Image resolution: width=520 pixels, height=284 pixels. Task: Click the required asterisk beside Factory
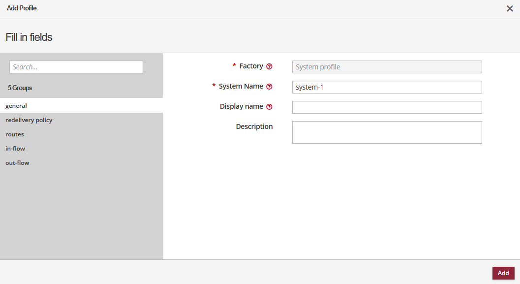[x=233, y=66]
